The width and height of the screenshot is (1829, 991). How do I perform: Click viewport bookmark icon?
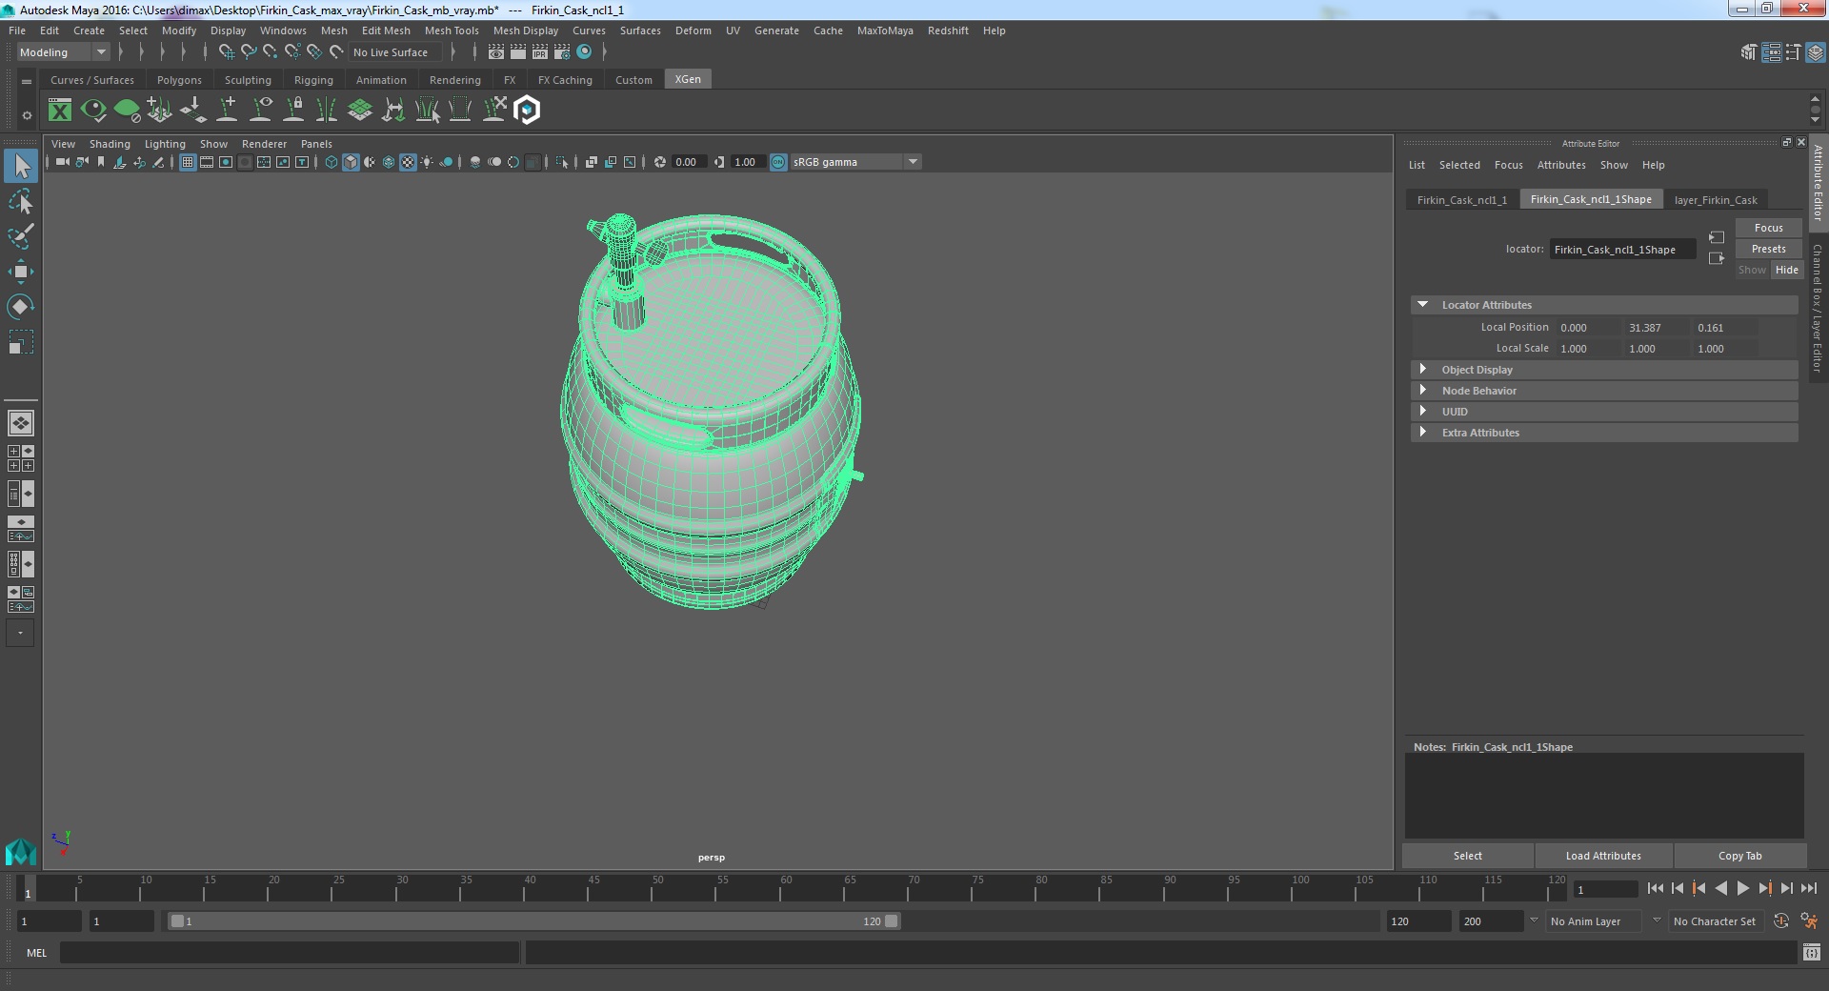pos(101,162)
